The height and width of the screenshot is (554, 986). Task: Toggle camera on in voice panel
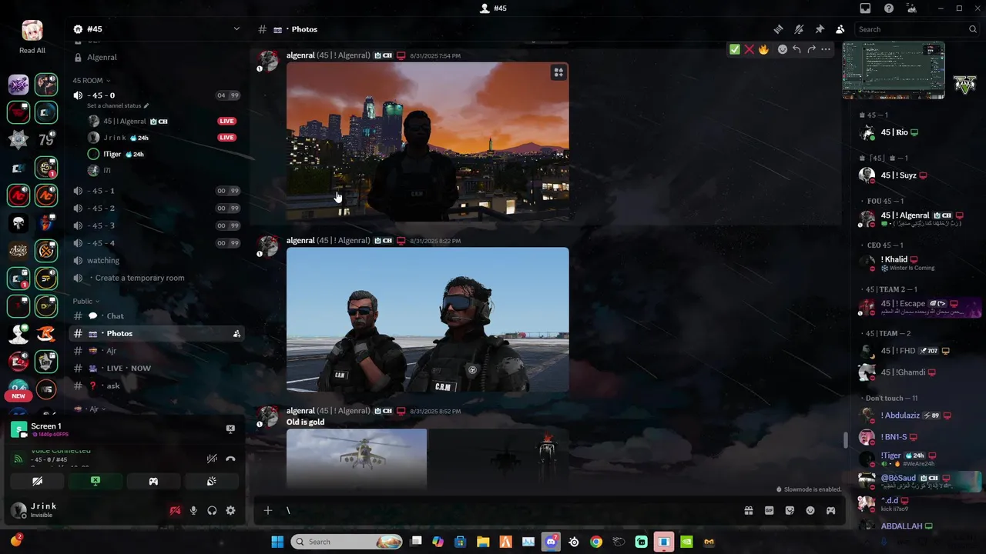coord(37,482)
